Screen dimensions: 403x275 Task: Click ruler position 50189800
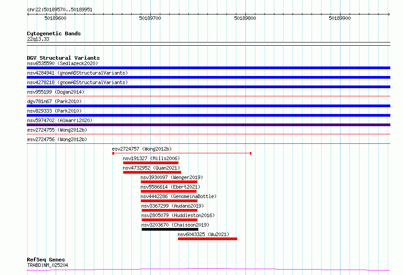point(245,18)
